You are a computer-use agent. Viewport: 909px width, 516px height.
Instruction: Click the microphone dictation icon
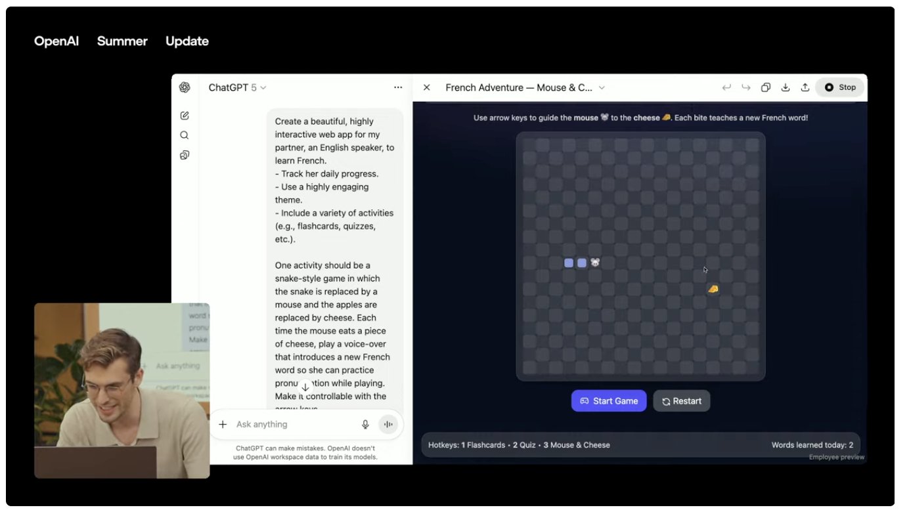366,425
